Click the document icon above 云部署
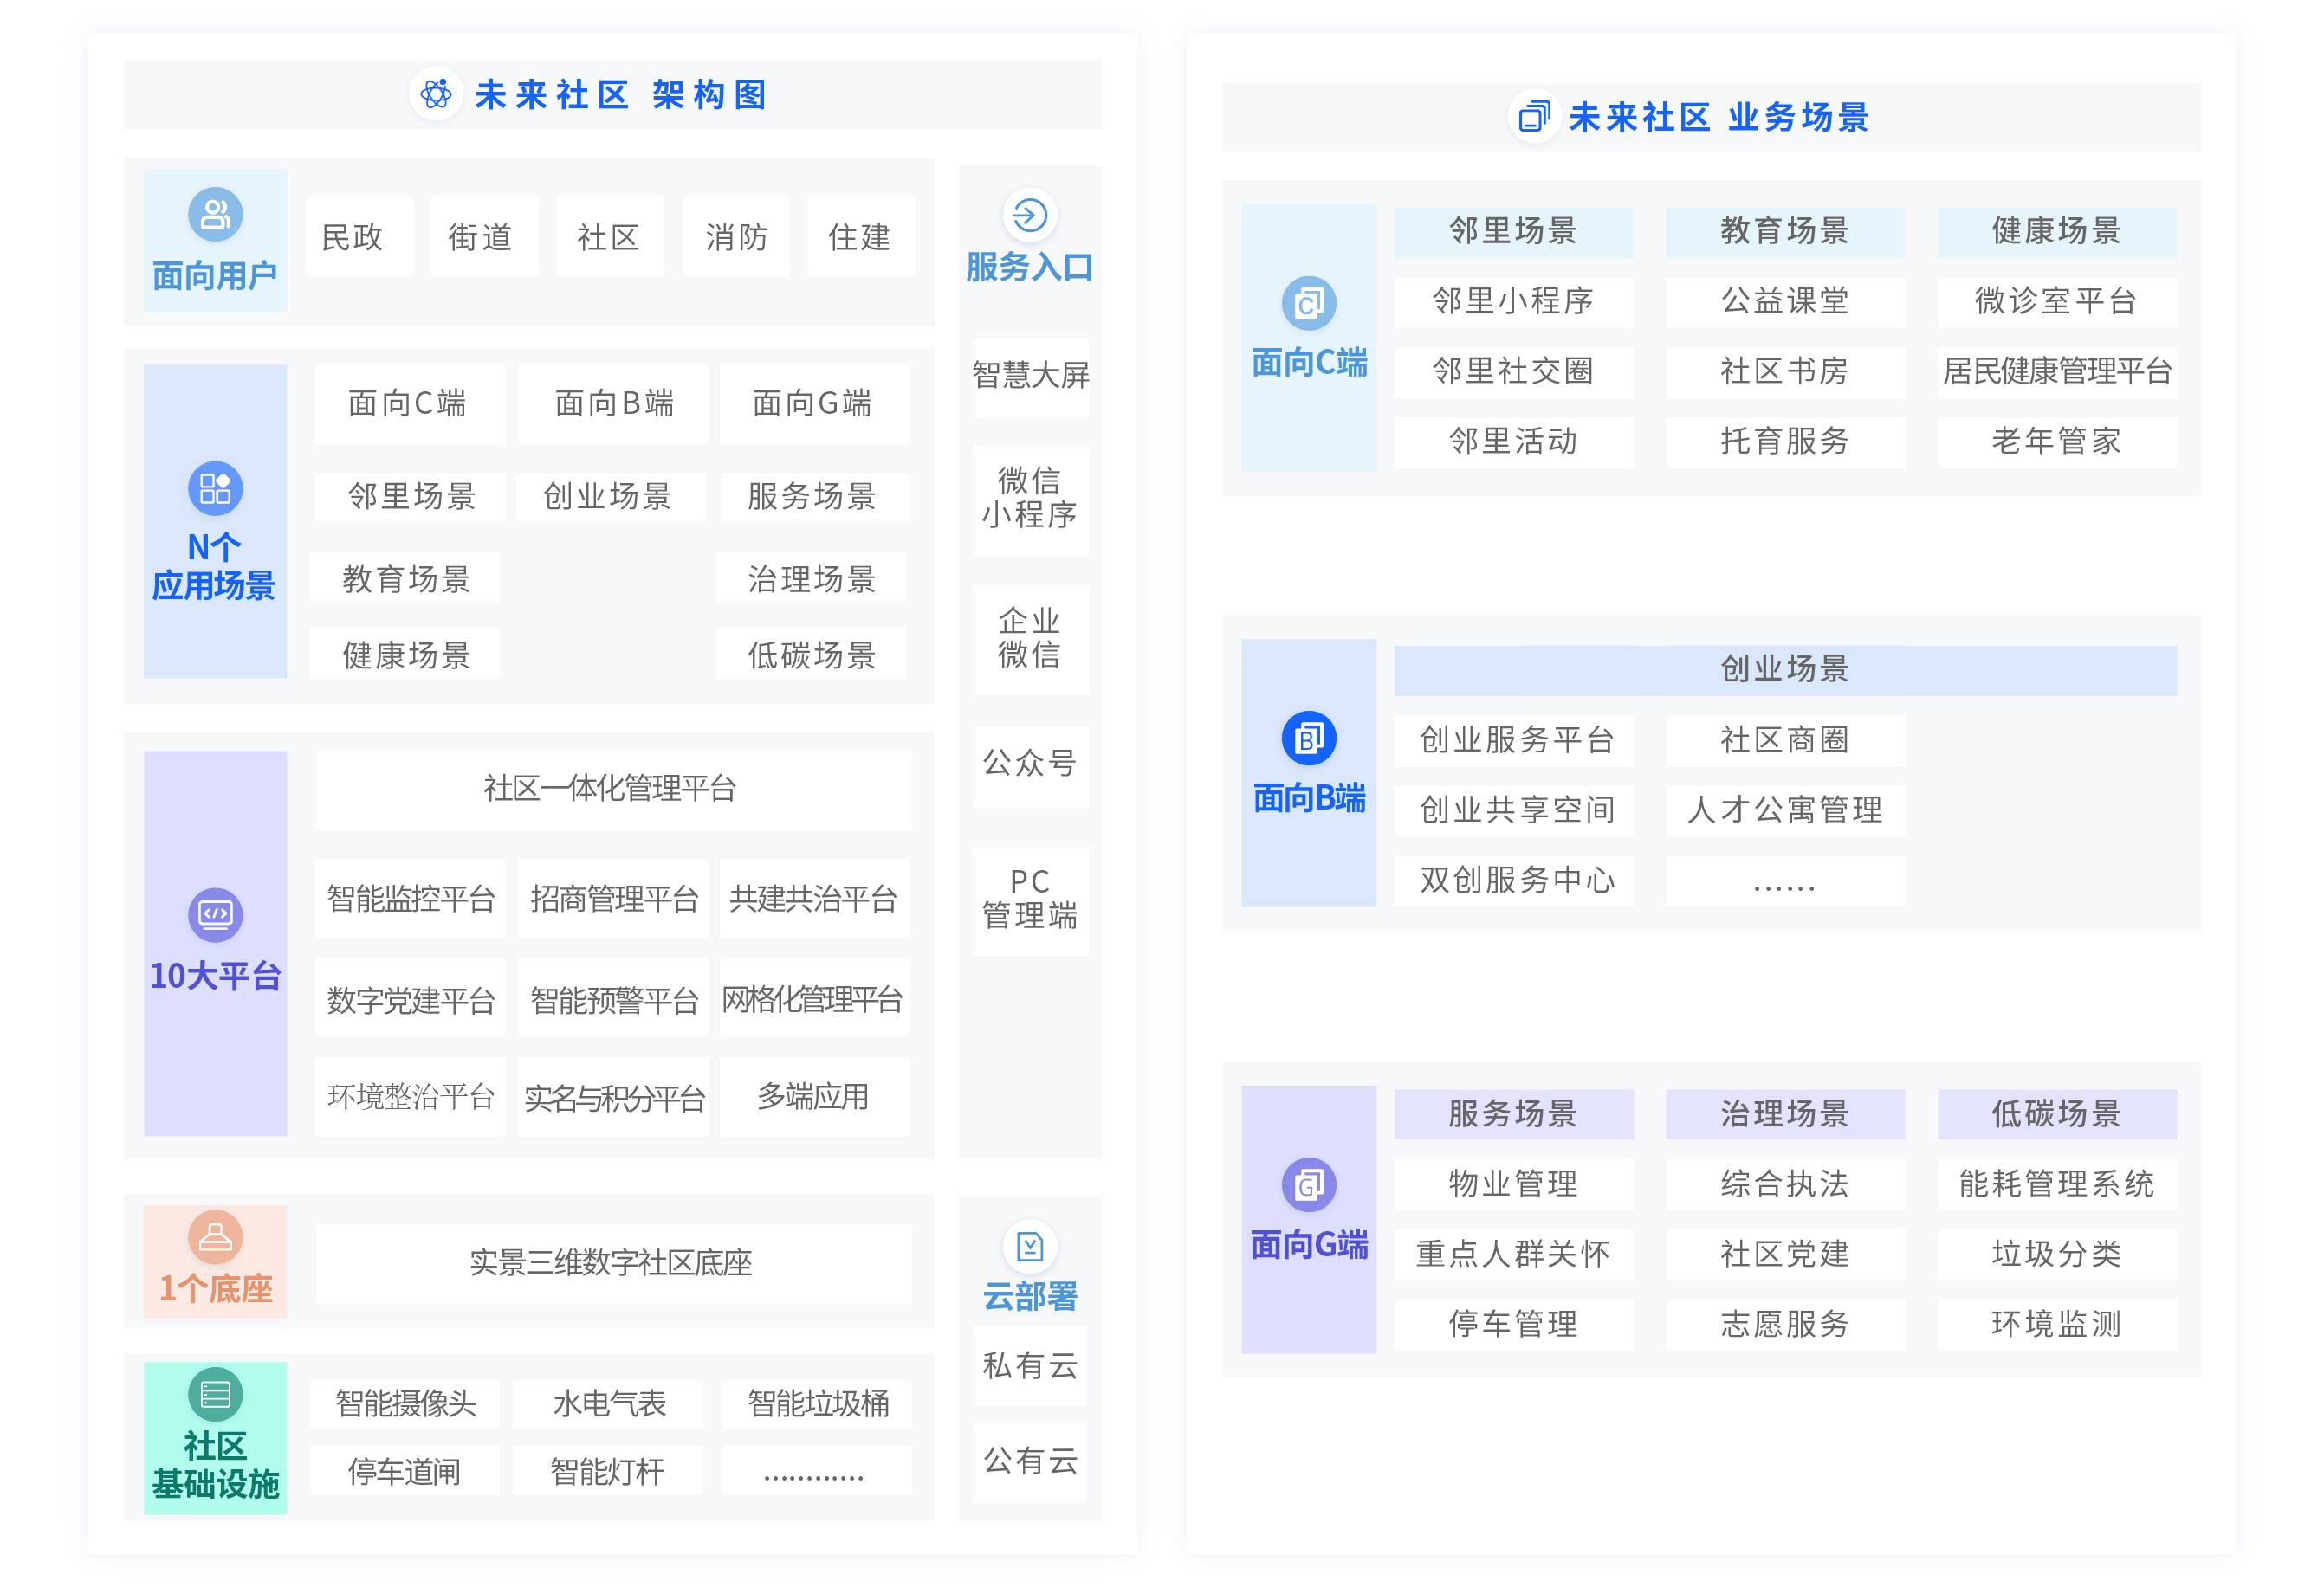 coord(1029,1246)
